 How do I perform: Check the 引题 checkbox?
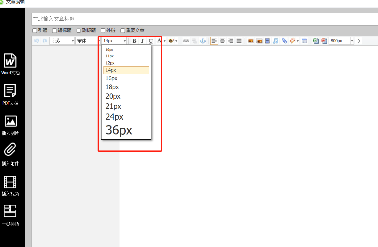(x=35, y=31)
